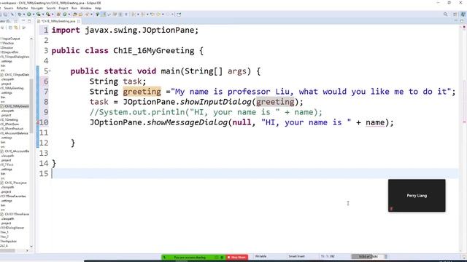Click the Writable status bar field
The image size is (467, 262).
[x=261, y=256]
